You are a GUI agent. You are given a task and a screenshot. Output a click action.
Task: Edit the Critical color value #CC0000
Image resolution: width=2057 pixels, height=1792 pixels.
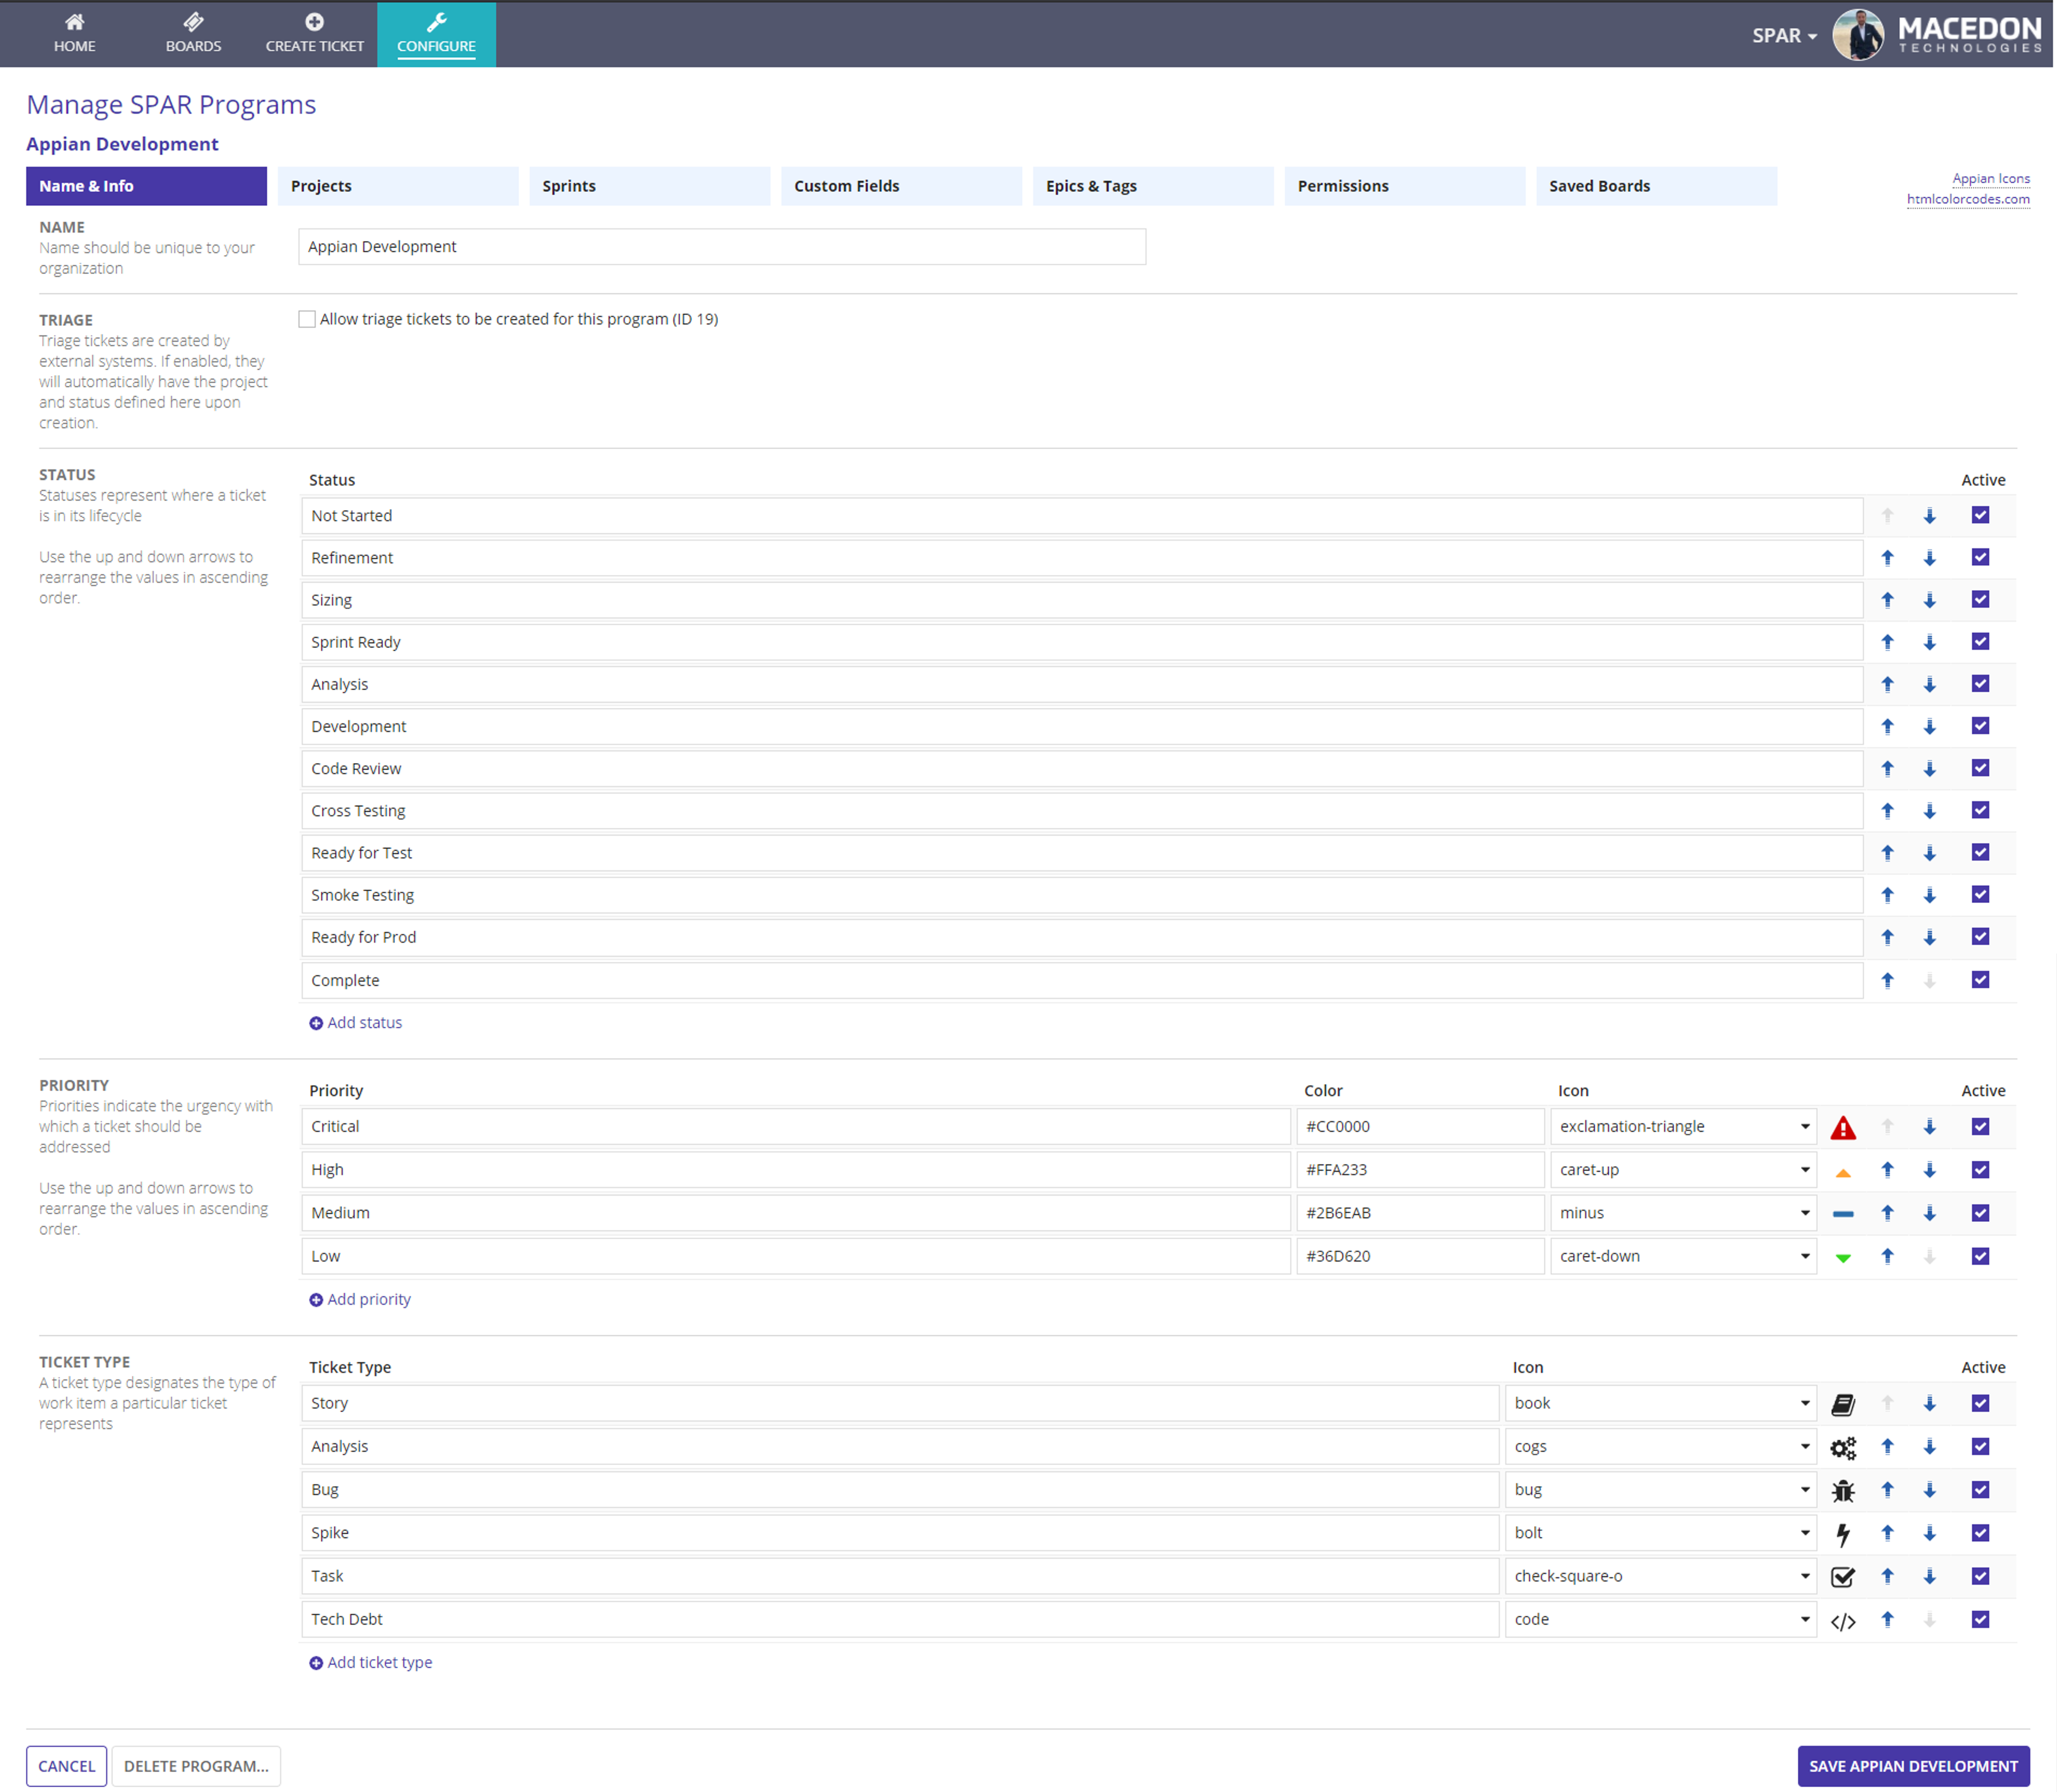1420,1126
